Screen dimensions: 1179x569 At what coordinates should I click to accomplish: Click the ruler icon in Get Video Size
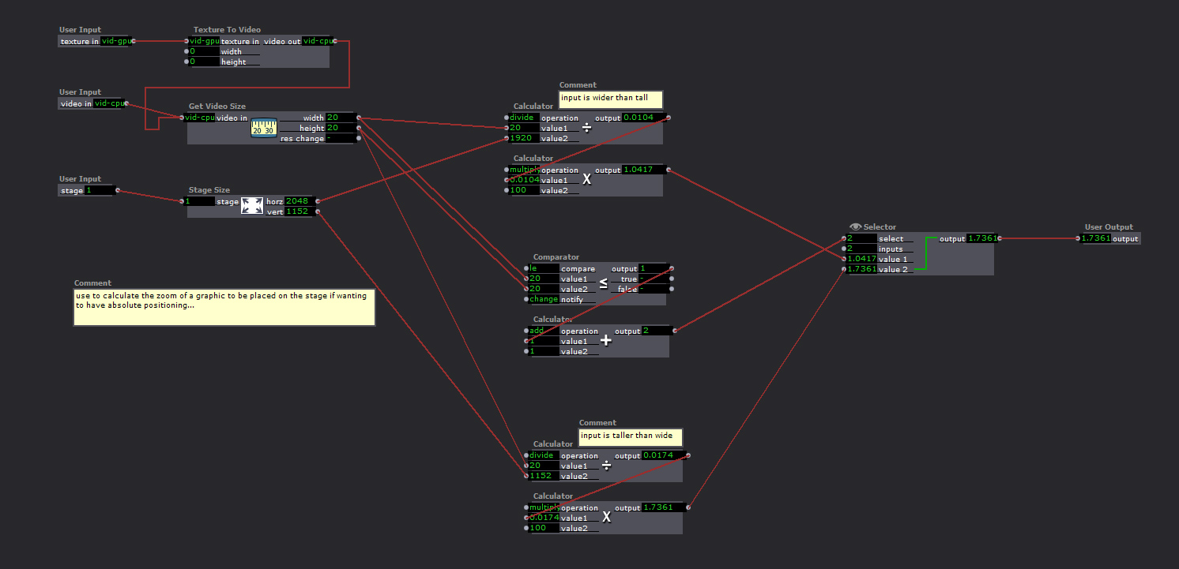point(263,128)
